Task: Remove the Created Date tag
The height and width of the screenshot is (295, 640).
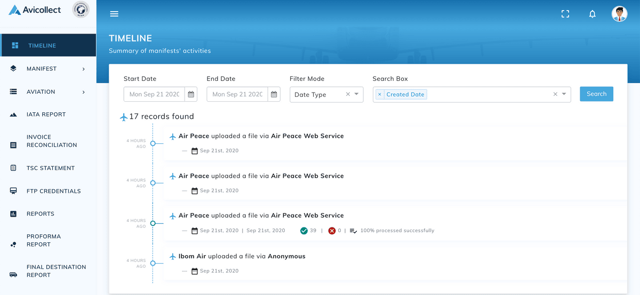Action: pos(380,94)
